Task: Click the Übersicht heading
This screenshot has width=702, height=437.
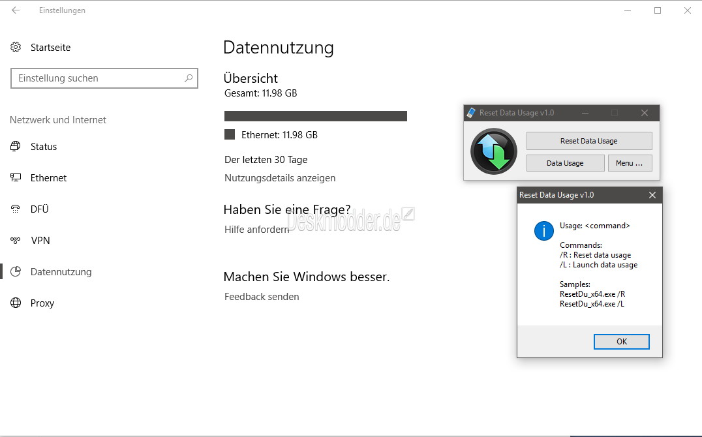Action: coord(251,78)
